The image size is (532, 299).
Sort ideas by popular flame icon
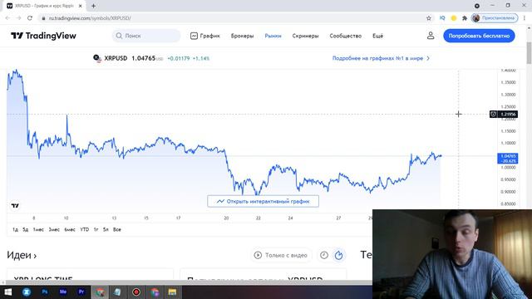point(338,255)
